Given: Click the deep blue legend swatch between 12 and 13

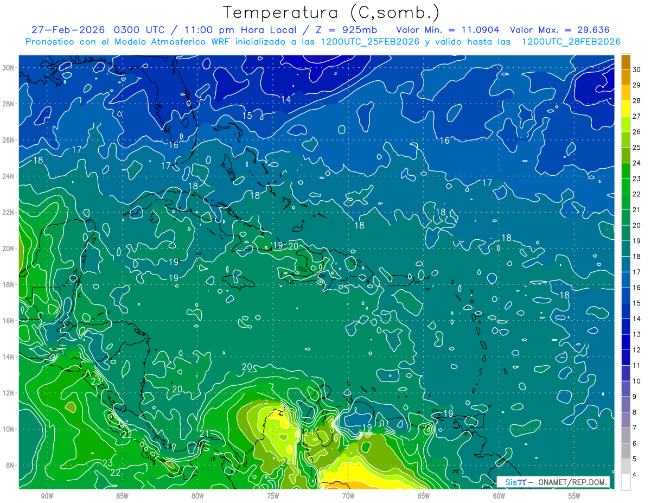Looking at the screenshot, I should click(626, 342).
